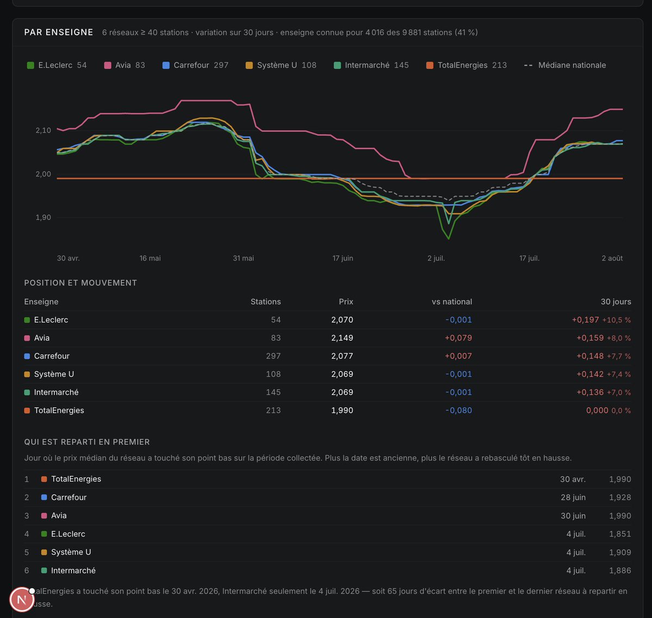Click the Stations column header
Image resolution: width=652 pixels, height=618 pixels.
[266, 301]
